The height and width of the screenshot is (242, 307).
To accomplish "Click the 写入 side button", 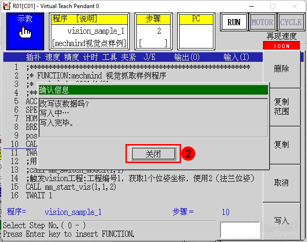I will coord(281,221).
